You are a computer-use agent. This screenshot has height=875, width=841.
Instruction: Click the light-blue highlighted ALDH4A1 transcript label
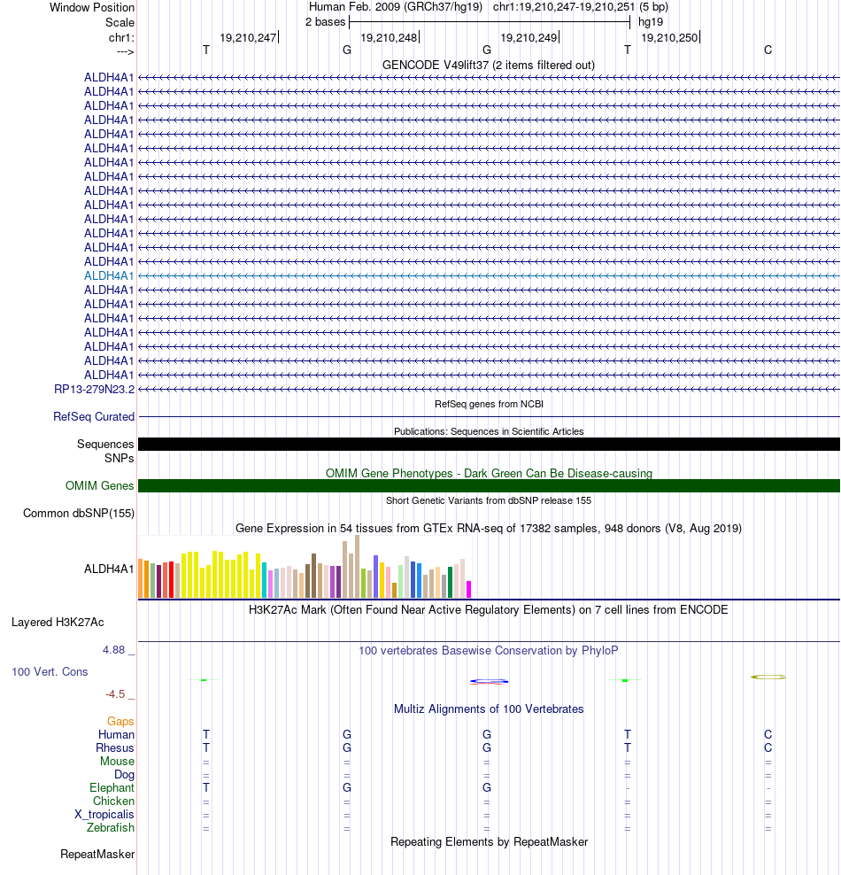[x=109, y=275]
